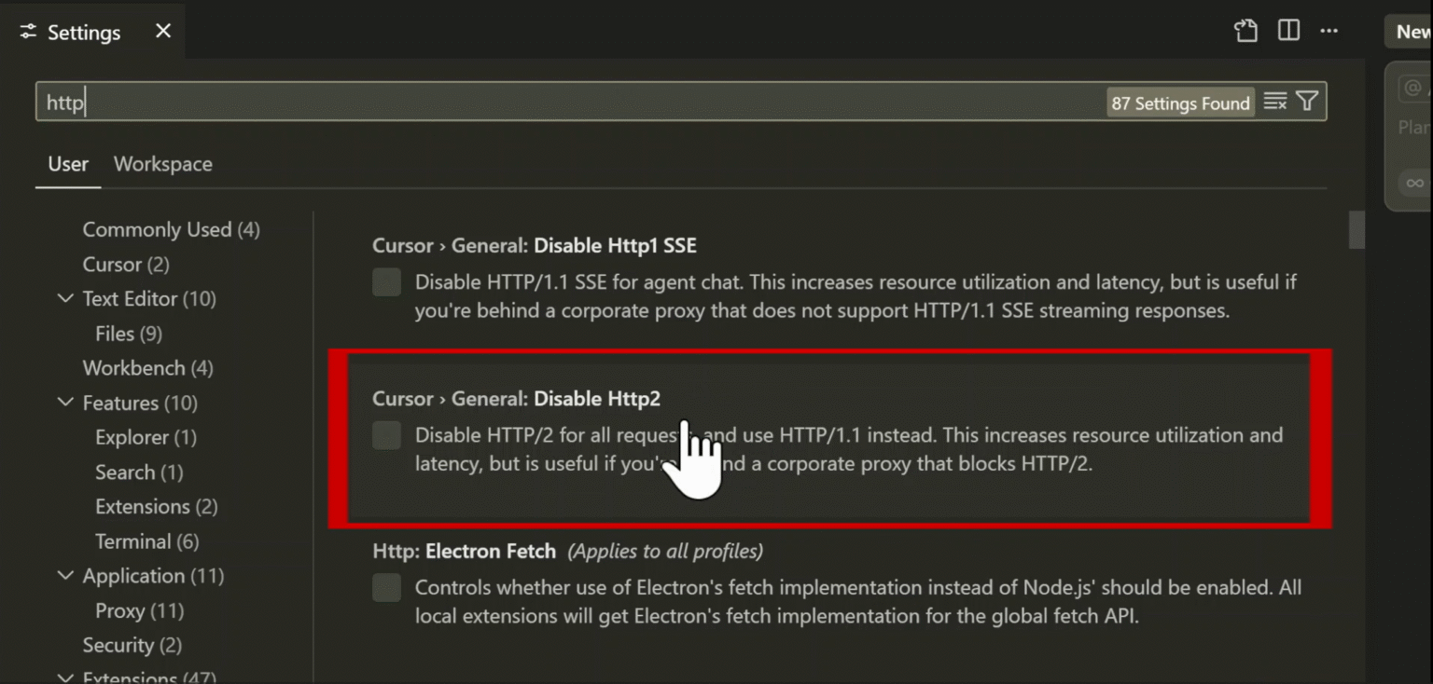Click the split editor right icon

pyautogui.click(x=1288, y=31)
